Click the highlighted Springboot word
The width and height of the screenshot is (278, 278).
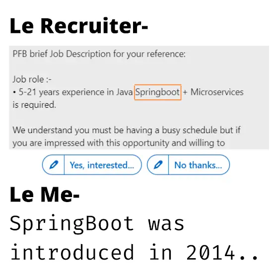[x=158, y=92]
